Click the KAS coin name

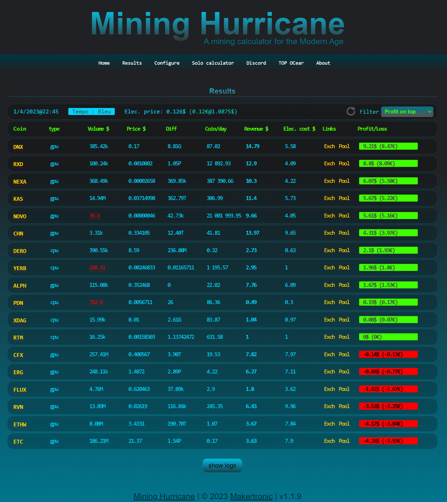[18, 199]
